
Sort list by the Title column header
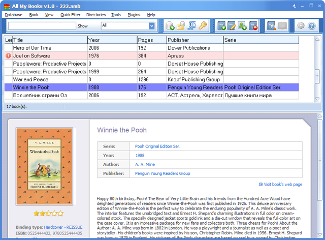(50, 40)
